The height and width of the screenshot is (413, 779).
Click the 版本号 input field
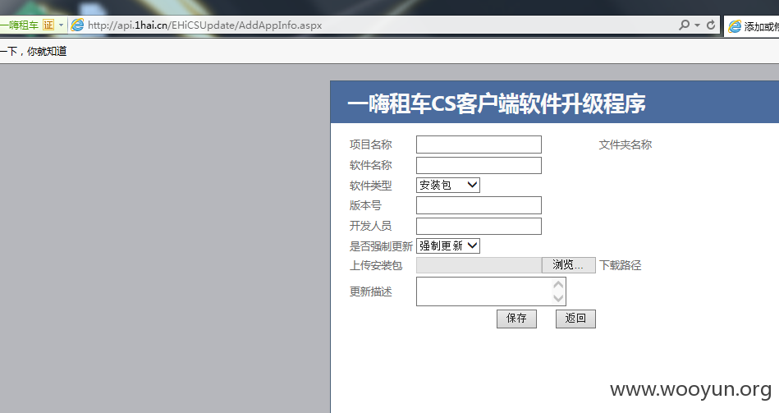click(479, 205)
